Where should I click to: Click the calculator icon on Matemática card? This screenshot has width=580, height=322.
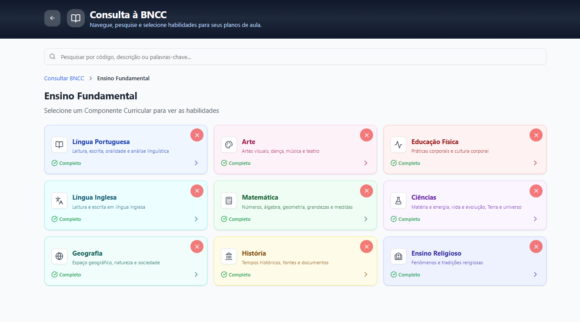[229, 200]
